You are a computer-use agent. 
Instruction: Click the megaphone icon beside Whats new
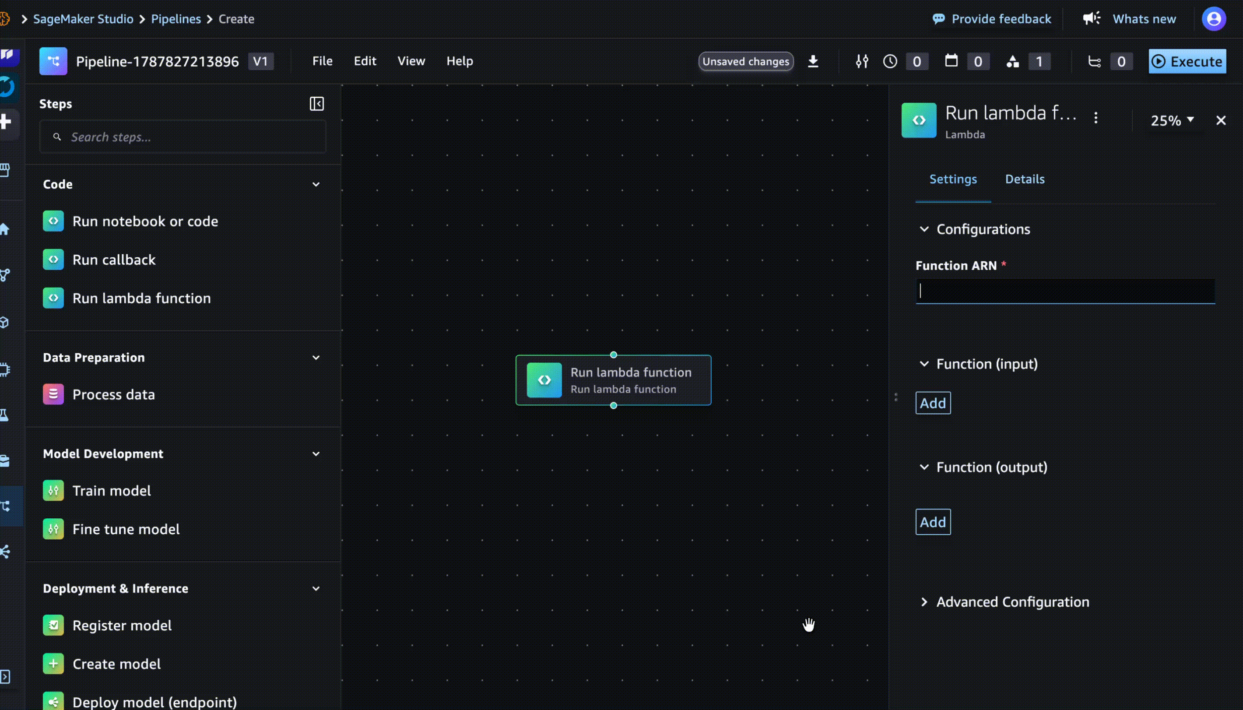1092,18
